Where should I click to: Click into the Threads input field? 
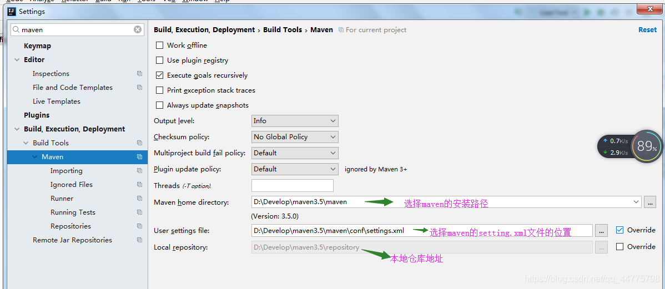(x=292, y=185)
